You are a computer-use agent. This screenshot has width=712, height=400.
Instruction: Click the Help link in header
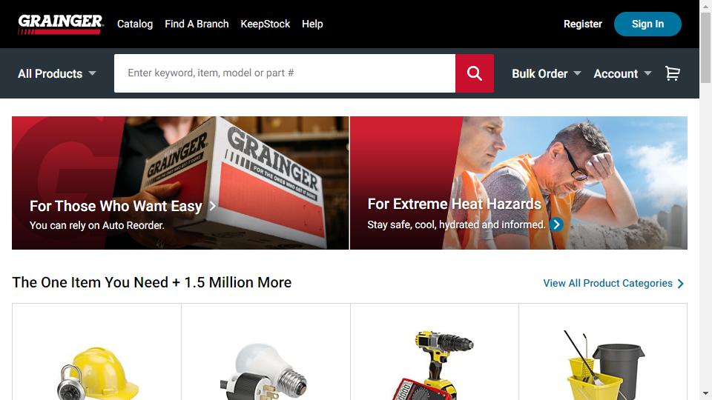coord(312,24)
